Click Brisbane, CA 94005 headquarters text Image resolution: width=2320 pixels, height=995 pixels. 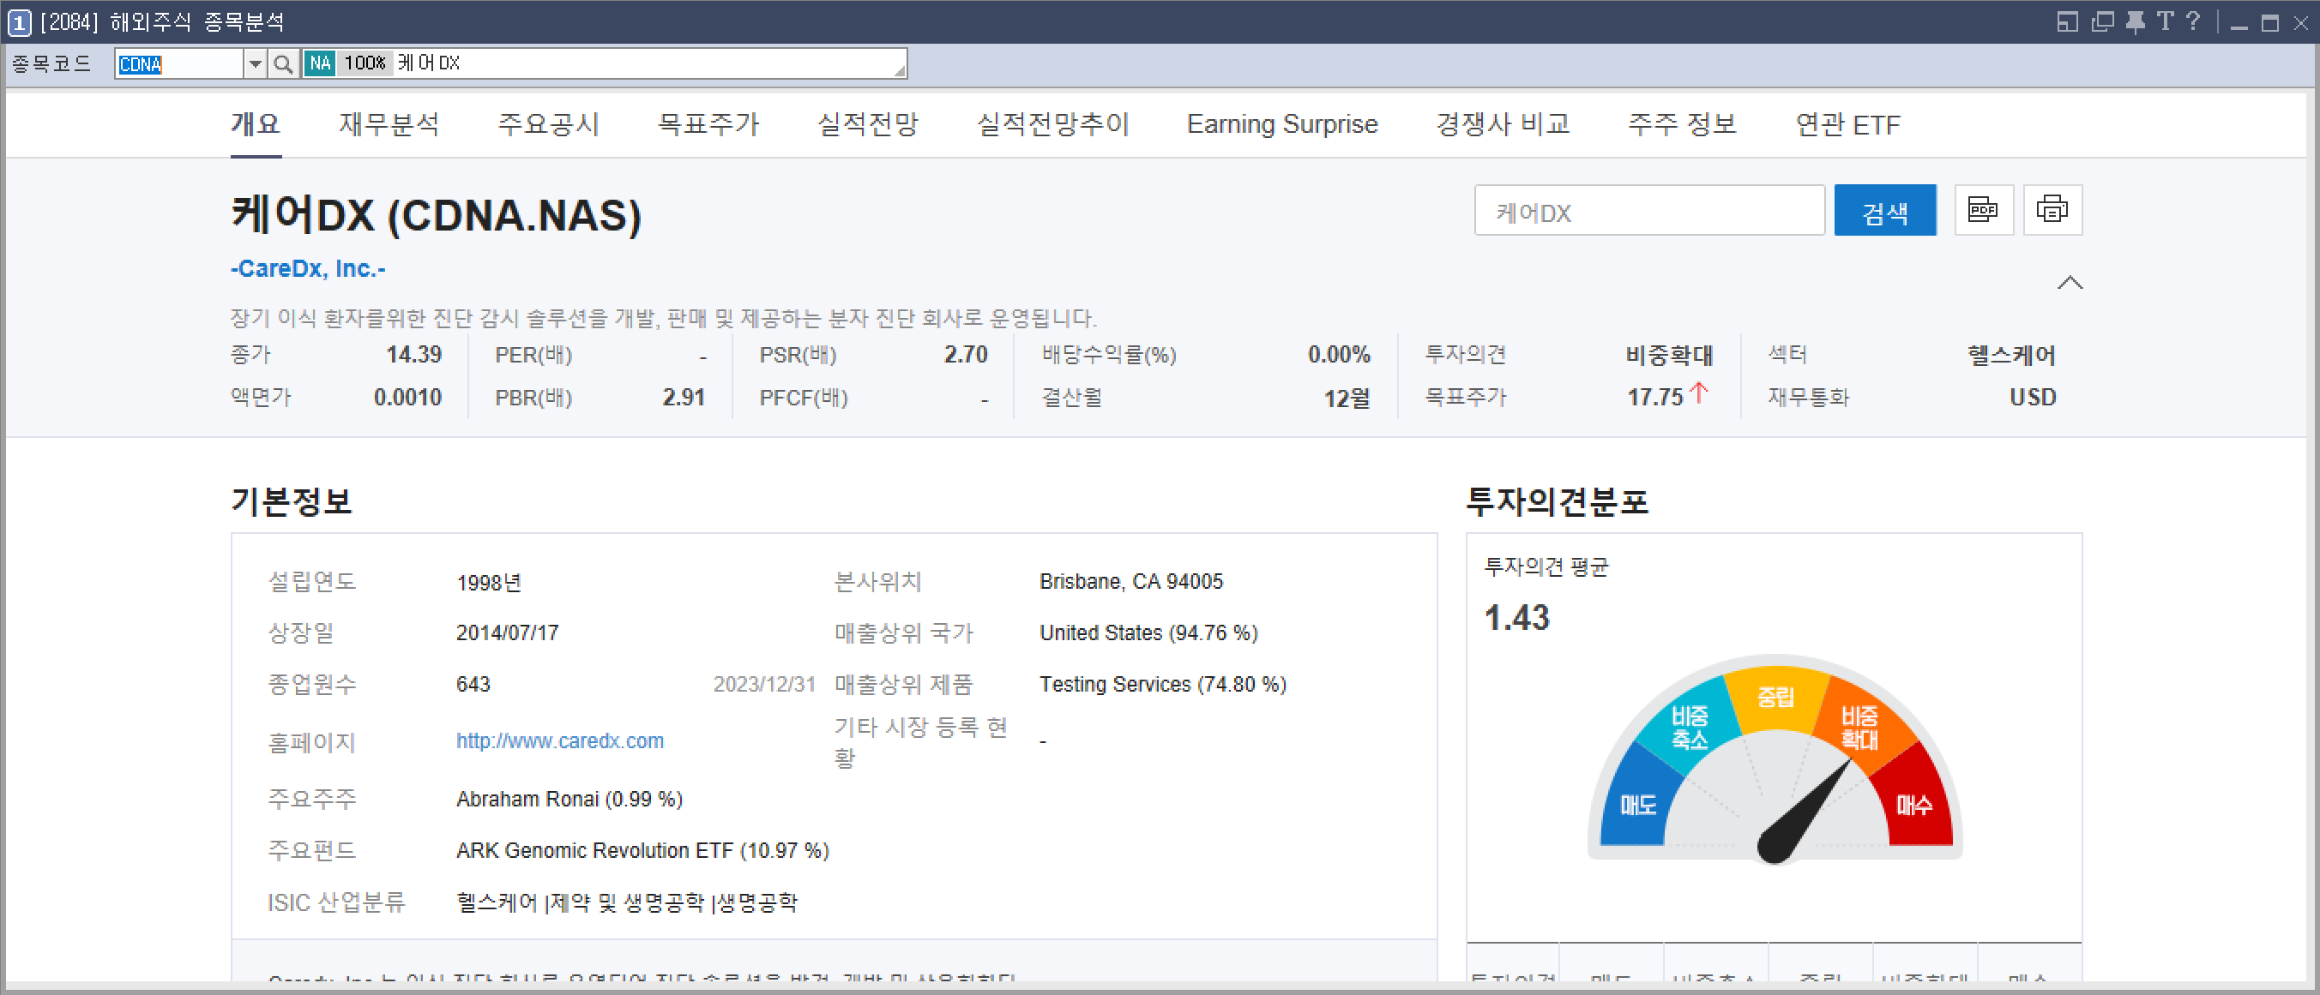(x=1131, y=581)
